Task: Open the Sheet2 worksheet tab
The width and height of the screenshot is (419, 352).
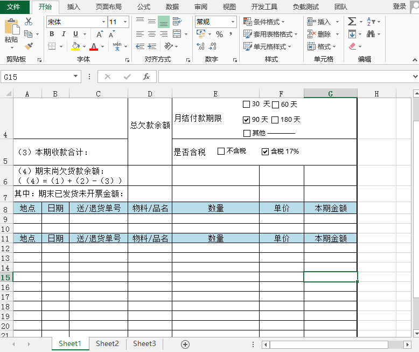Action: click(x=107, y=343)
